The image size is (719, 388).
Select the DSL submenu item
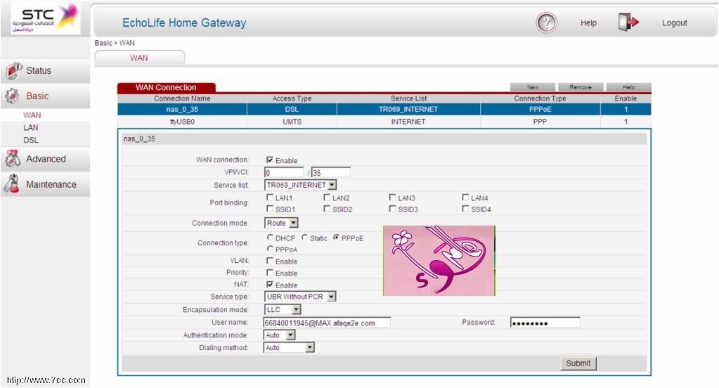coord(31,140)
